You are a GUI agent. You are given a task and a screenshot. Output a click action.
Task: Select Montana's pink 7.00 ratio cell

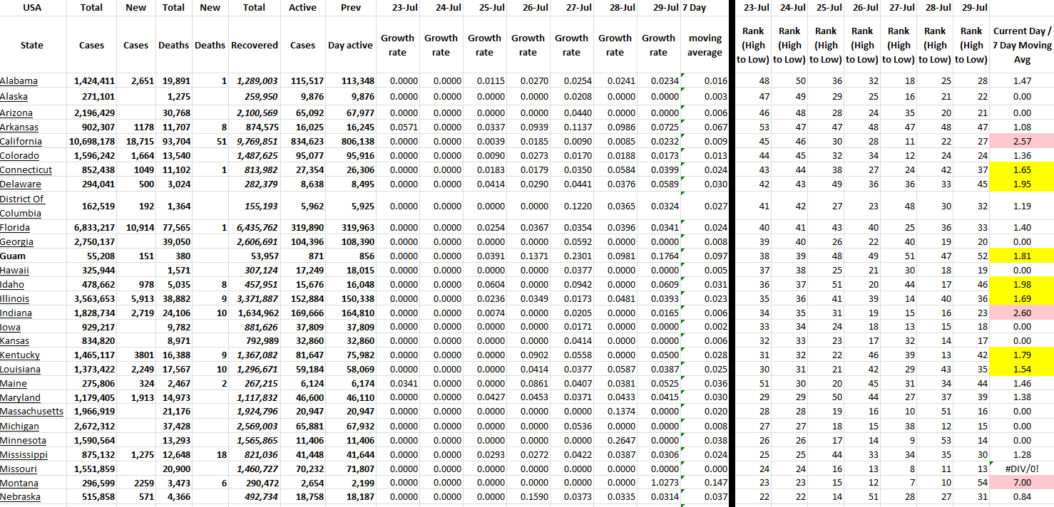point(1022,483)
